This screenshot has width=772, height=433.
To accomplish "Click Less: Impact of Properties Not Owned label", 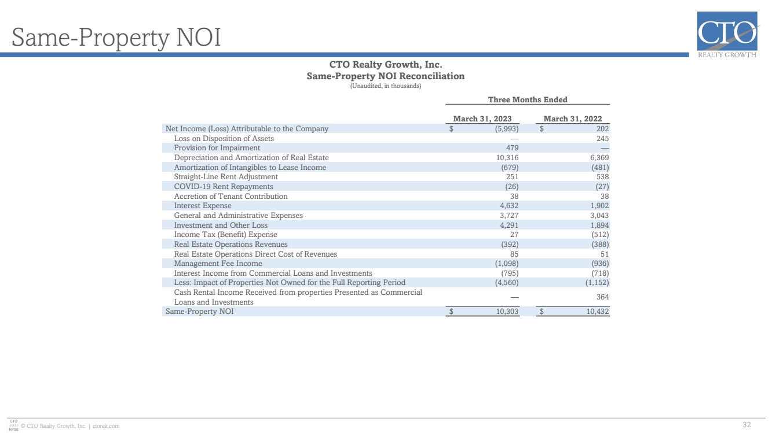I will click(x=290, y=283).
